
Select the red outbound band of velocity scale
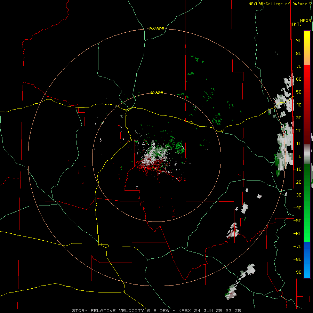pos(307,104)
